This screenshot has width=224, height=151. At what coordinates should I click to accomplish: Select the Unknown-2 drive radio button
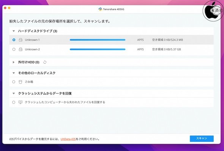pos(14,49)
